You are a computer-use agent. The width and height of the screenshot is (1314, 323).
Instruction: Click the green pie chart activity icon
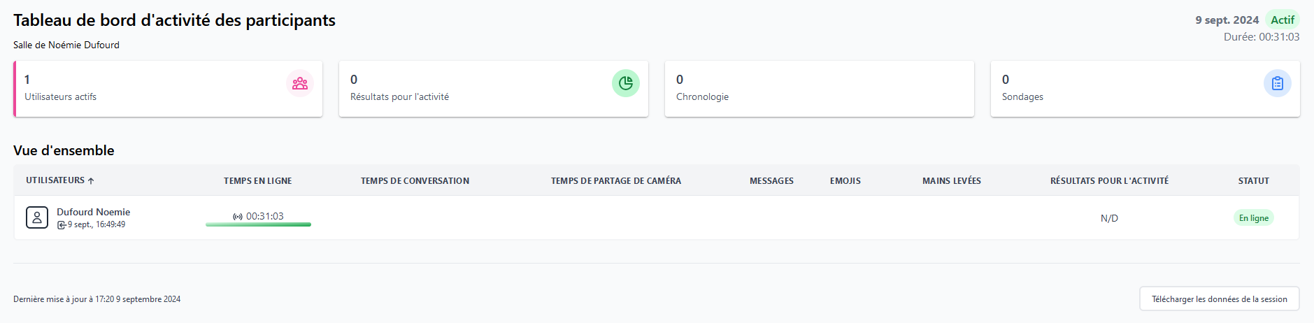[x=626, y=83]
